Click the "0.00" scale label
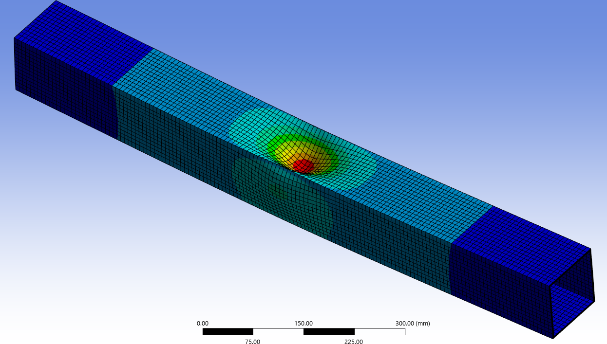 tap(203, 323)
